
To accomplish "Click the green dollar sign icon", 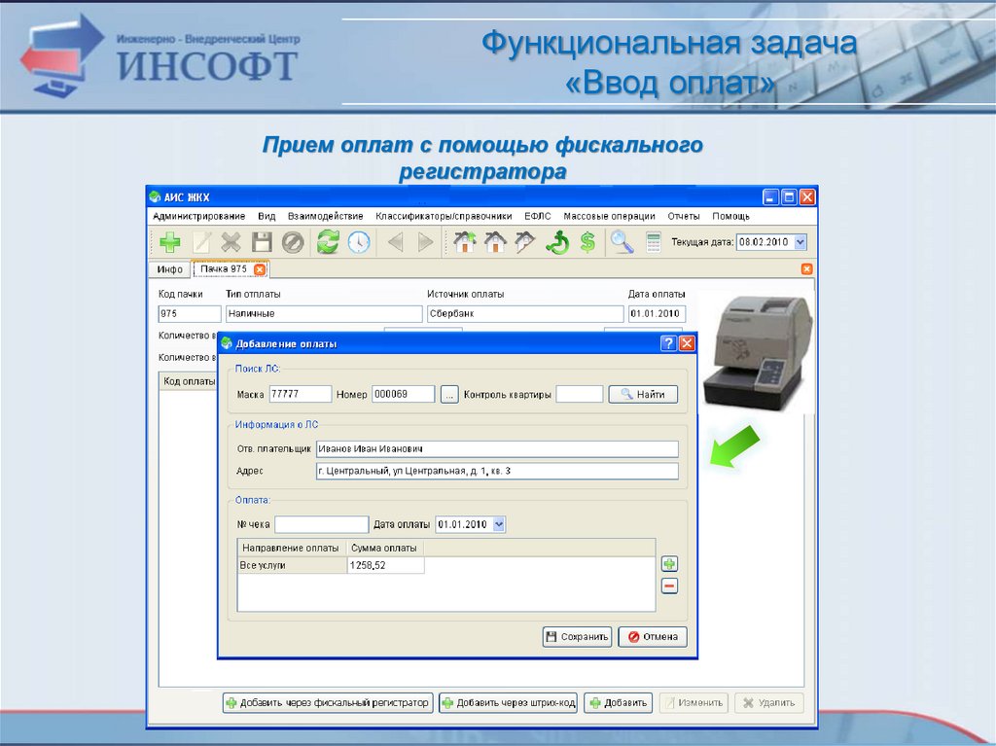I will click(588, 243).
